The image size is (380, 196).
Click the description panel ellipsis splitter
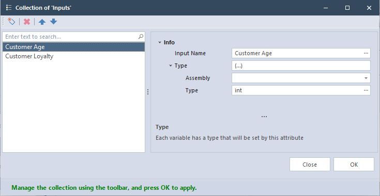pos(264,117)
